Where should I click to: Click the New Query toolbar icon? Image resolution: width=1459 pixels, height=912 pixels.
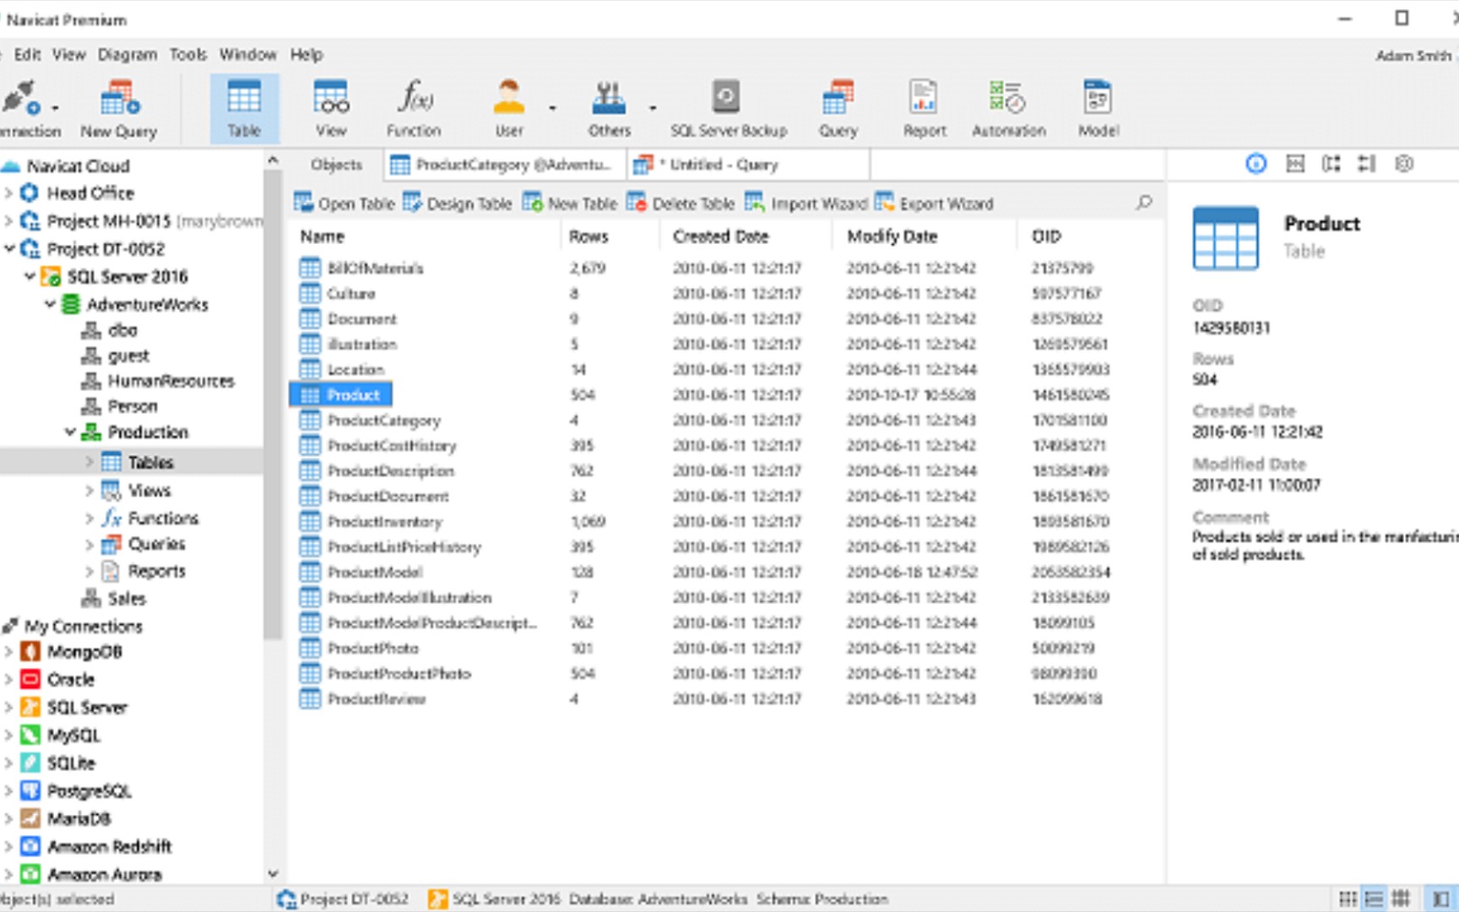(119, 108)
